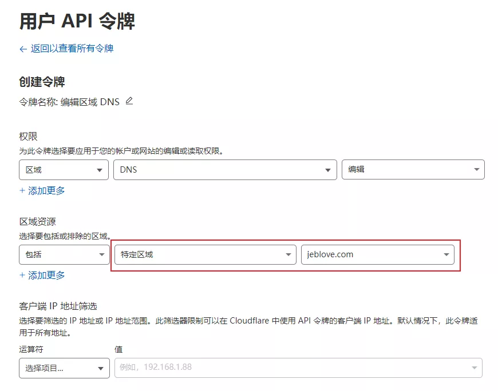Open the '编辑' access level dropdown
The width and height of the screenshot is (498, 391).
pos(413,170)
